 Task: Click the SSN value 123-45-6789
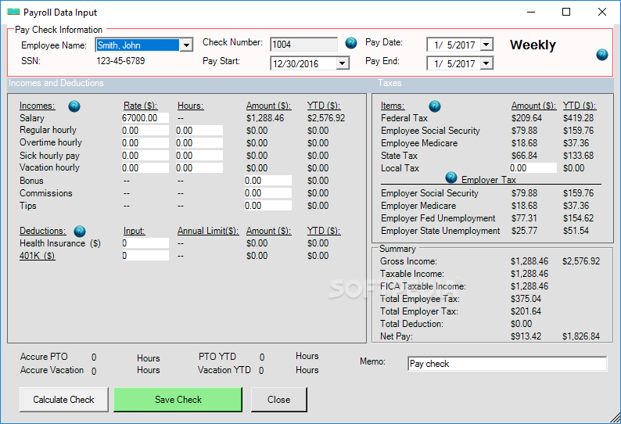pyautogui.click(x=120, y=61)
